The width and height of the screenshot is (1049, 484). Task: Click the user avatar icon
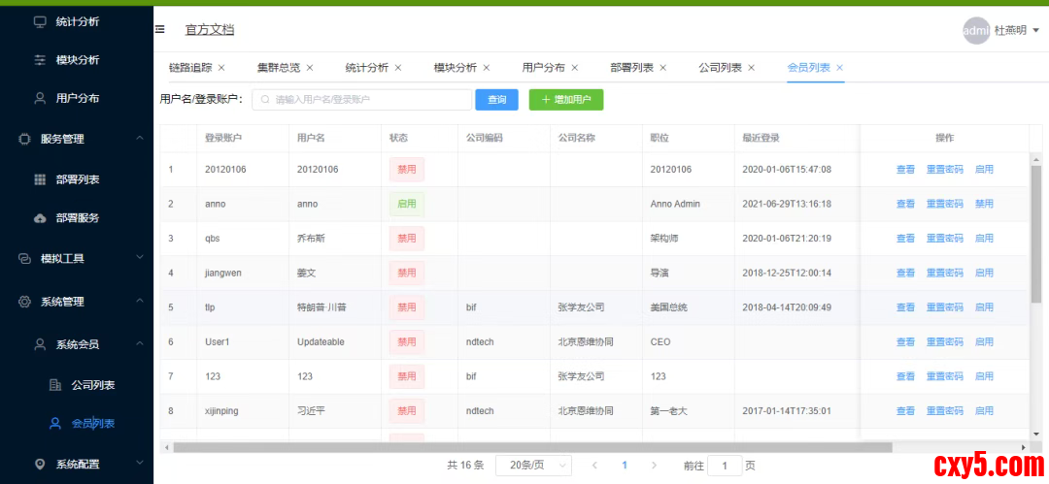pyautogui.click(x=975, y=30)
